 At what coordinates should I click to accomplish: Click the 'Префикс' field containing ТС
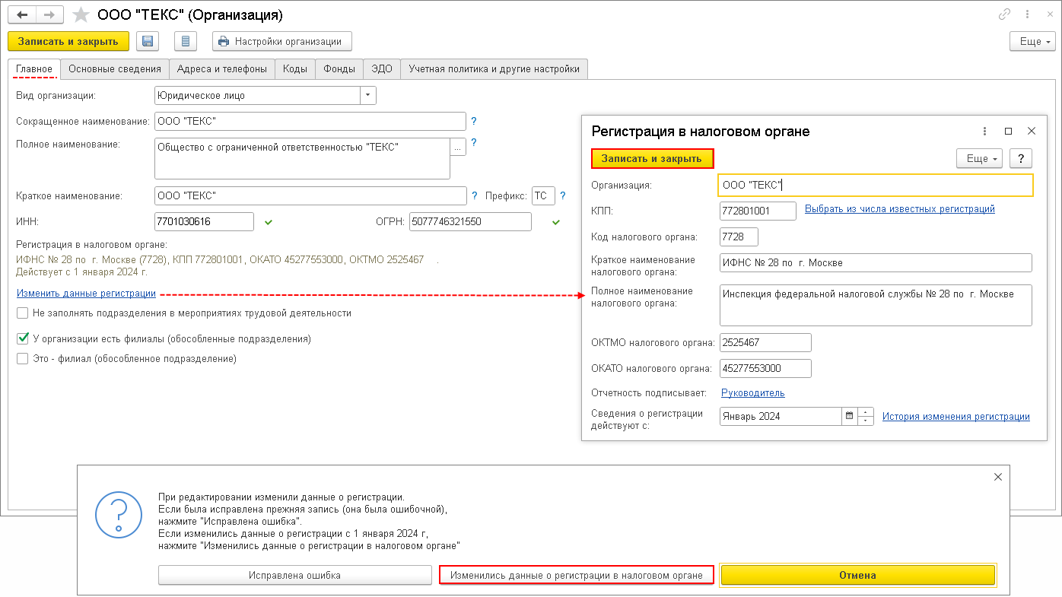(543, 195)
